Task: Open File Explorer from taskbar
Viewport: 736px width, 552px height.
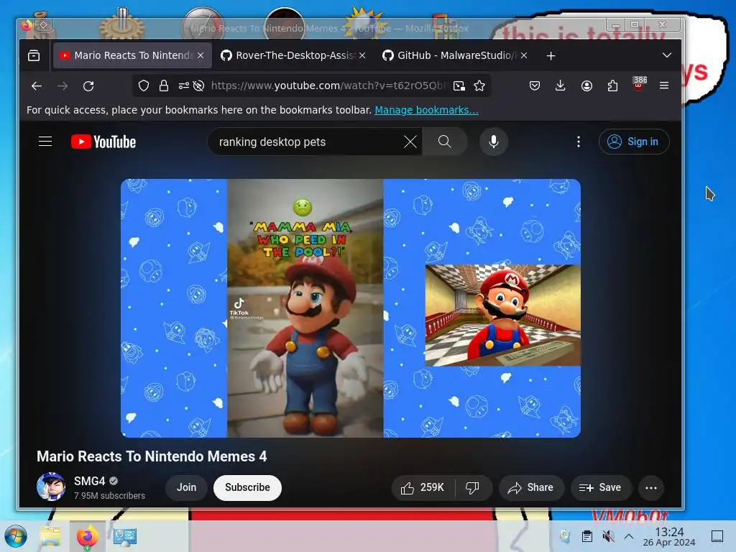Action: pyautogui.click(x=50, y=536)
